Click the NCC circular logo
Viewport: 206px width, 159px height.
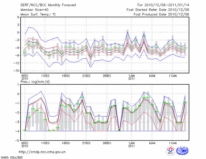pos(182,151)
